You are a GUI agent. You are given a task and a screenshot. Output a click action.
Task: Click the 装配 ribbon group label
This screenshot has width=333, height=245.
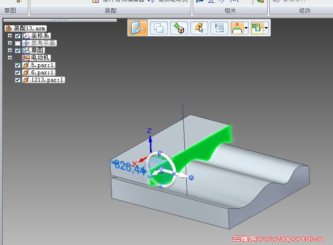111,11
